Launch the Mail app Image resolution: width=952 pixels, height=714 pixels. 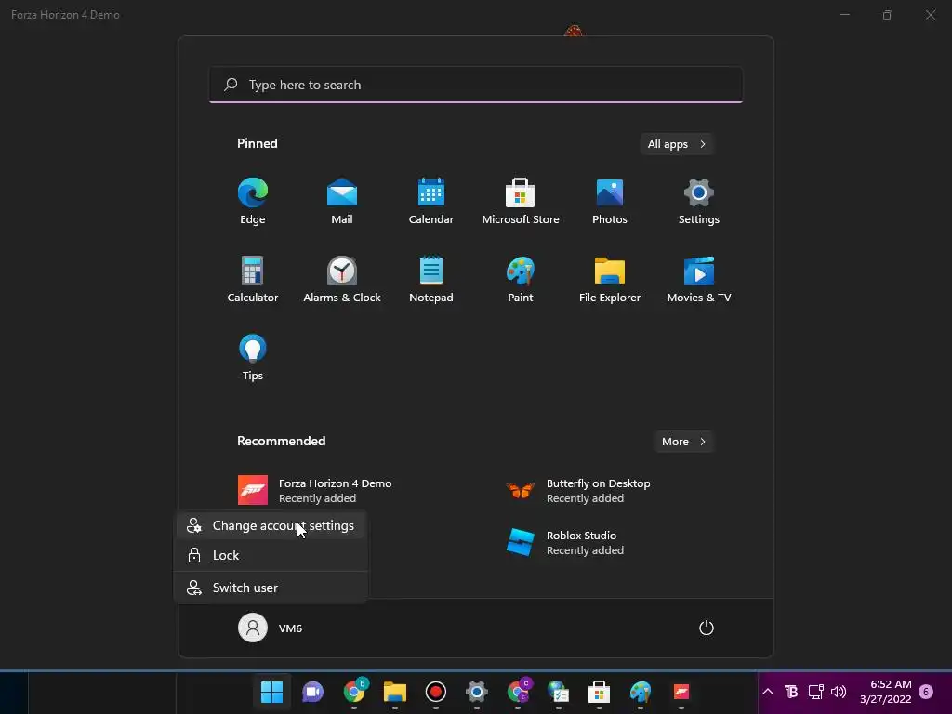(342, 201)
